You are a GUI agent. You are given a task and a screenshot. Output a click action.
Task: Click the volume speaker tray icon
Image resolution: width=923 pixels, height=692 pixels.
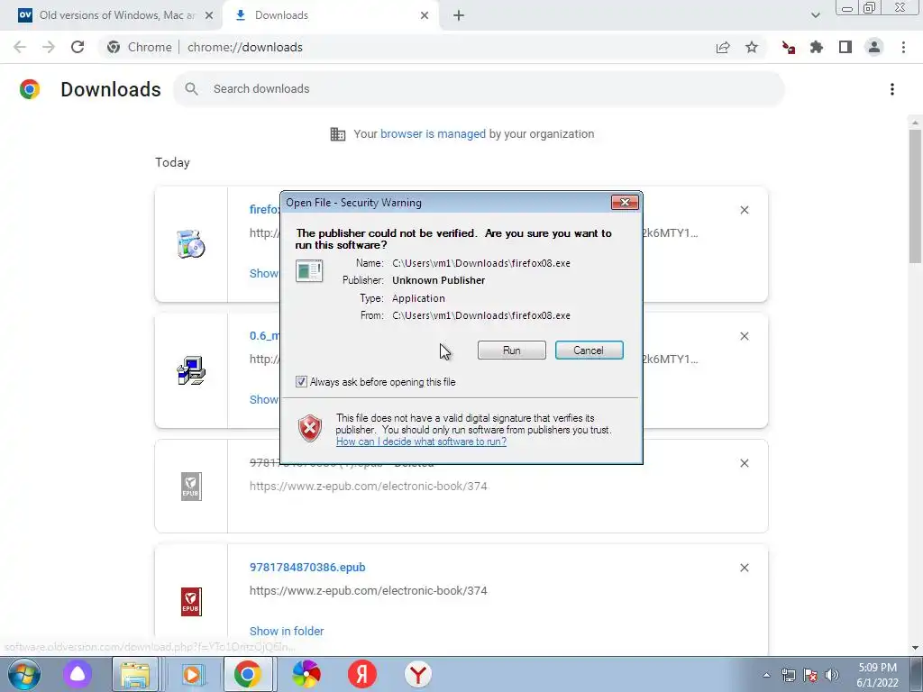click(x=831, y=675)
